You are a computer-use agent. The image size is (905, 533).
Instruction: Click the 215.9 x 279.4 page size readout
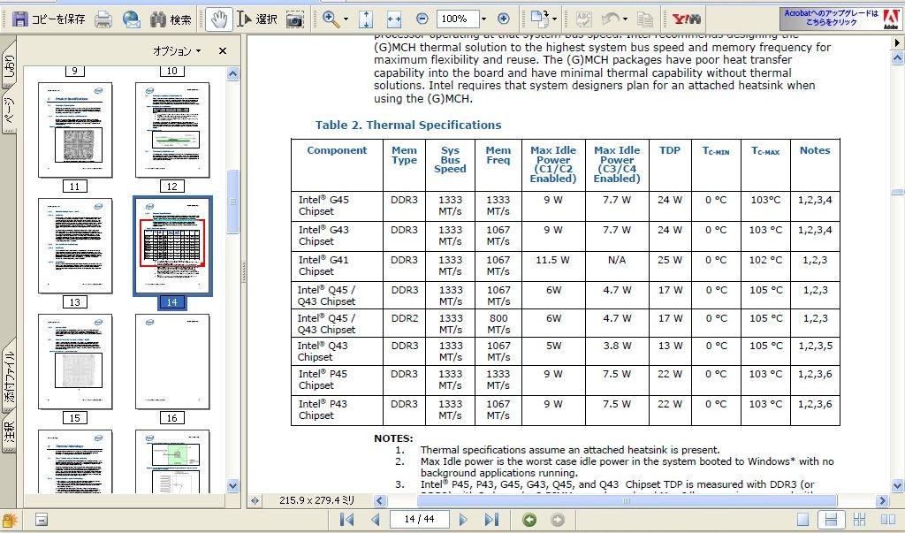click(x=317, y=500)
